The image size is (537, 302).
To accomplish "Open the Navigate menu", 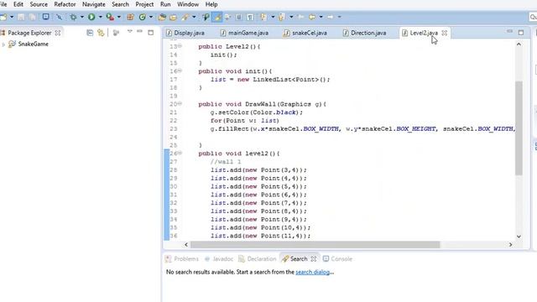I will [93, 4].
